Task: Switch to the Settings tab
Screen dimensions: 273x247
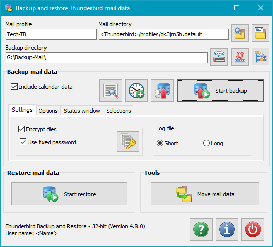Action: tap(22, 110)
